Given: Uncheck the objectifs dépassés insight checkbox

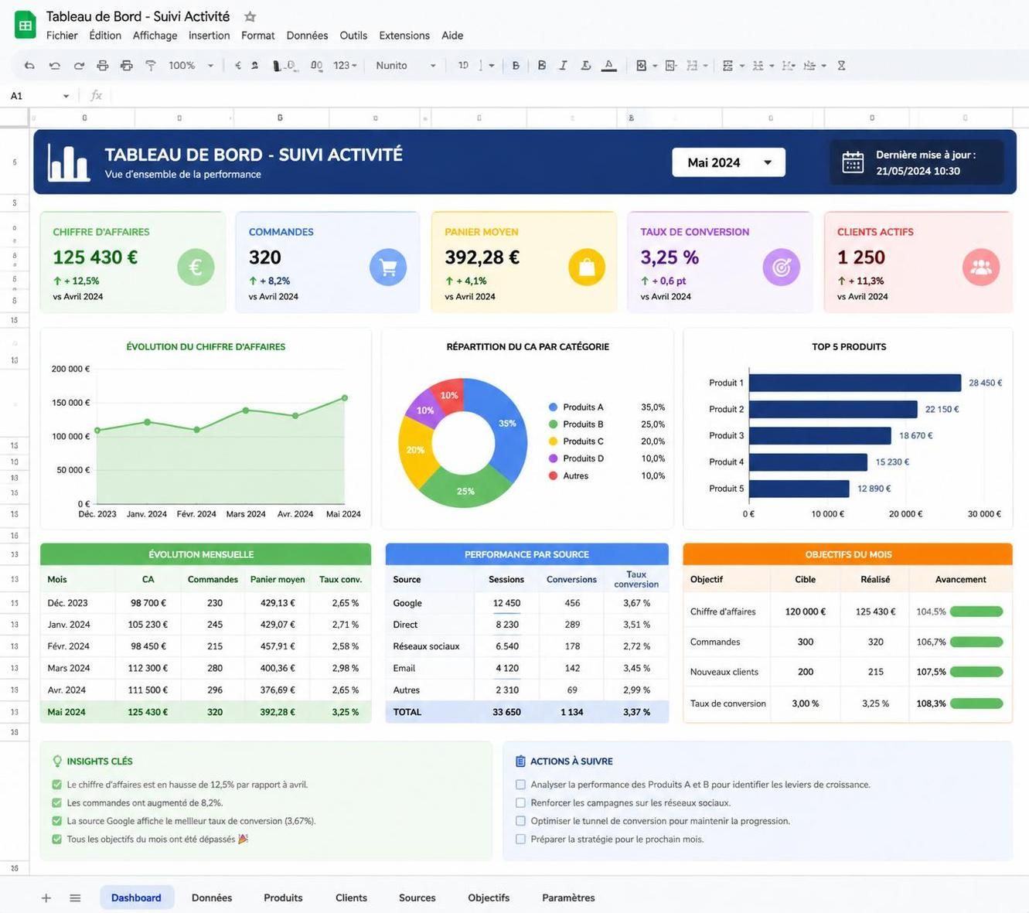Looking at the screenshot, I should (56, 839).
